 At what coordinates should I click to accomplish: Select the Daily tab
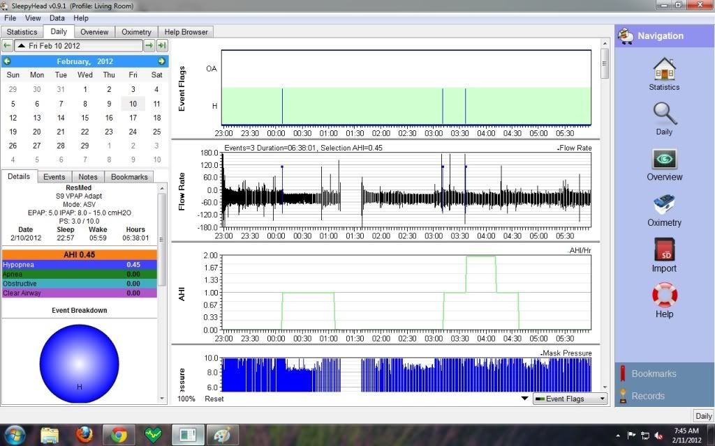(59, 31)
